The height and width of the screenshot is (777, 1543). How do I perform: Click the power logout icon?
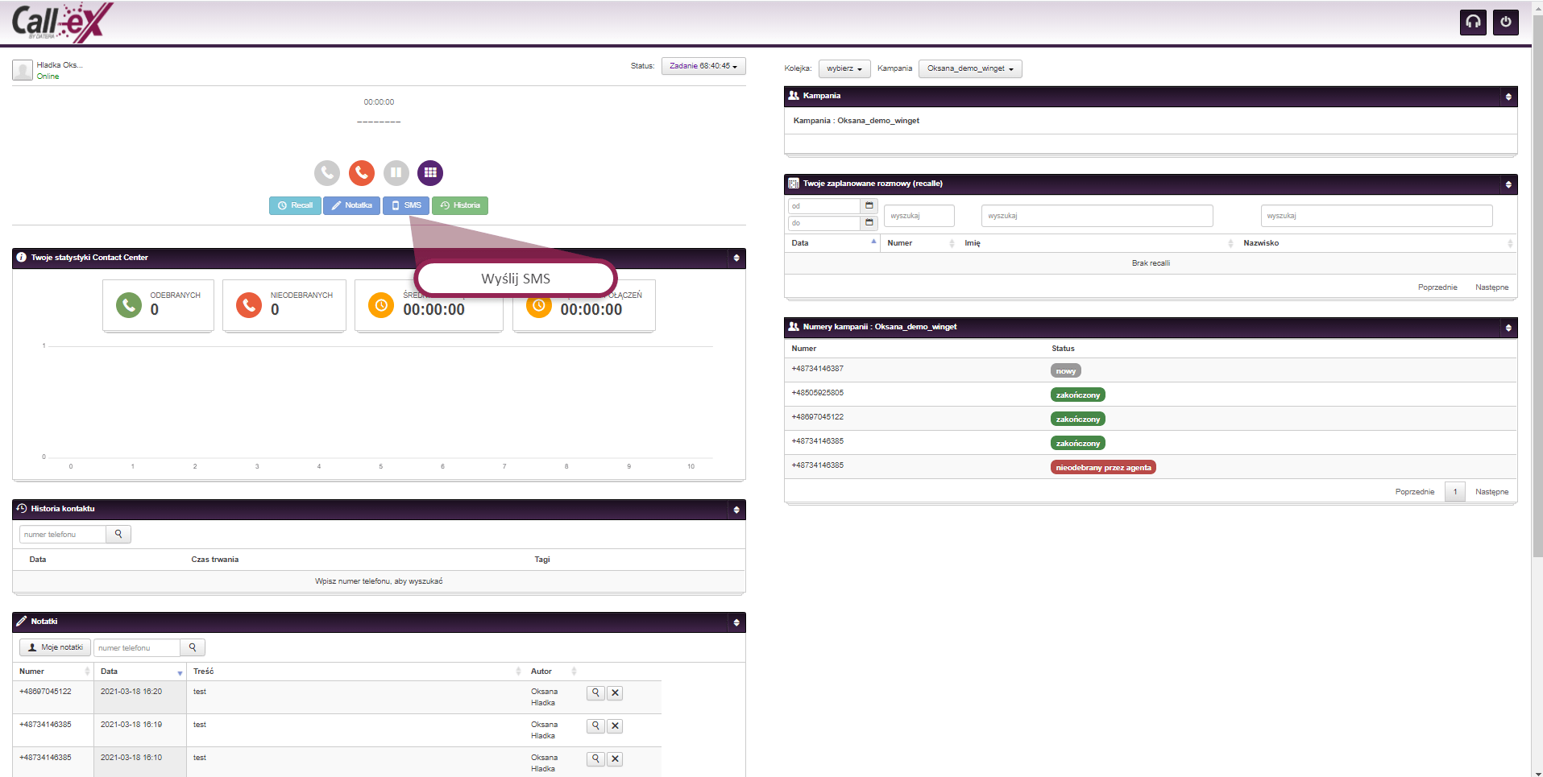pos(1505,23)
